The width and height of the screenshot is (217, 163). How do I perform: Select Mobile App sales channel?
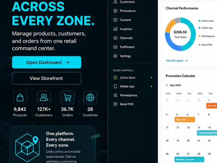click(x=133, y=86)
